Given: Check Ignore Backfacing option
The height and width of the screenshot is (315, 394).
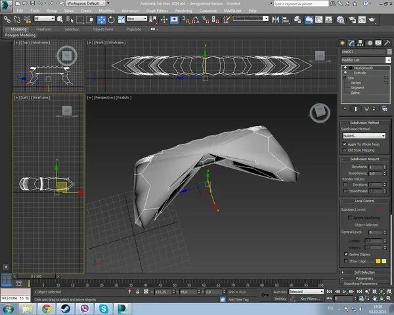Looking at the screenshot, I should 349,217.
